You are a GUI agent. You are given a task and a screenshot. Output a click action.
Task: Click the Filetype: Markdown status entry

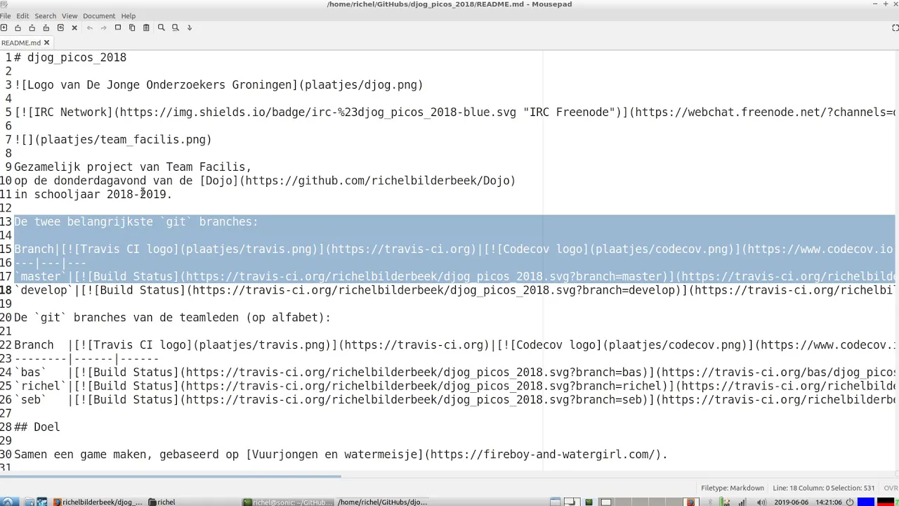click(732, 488)
